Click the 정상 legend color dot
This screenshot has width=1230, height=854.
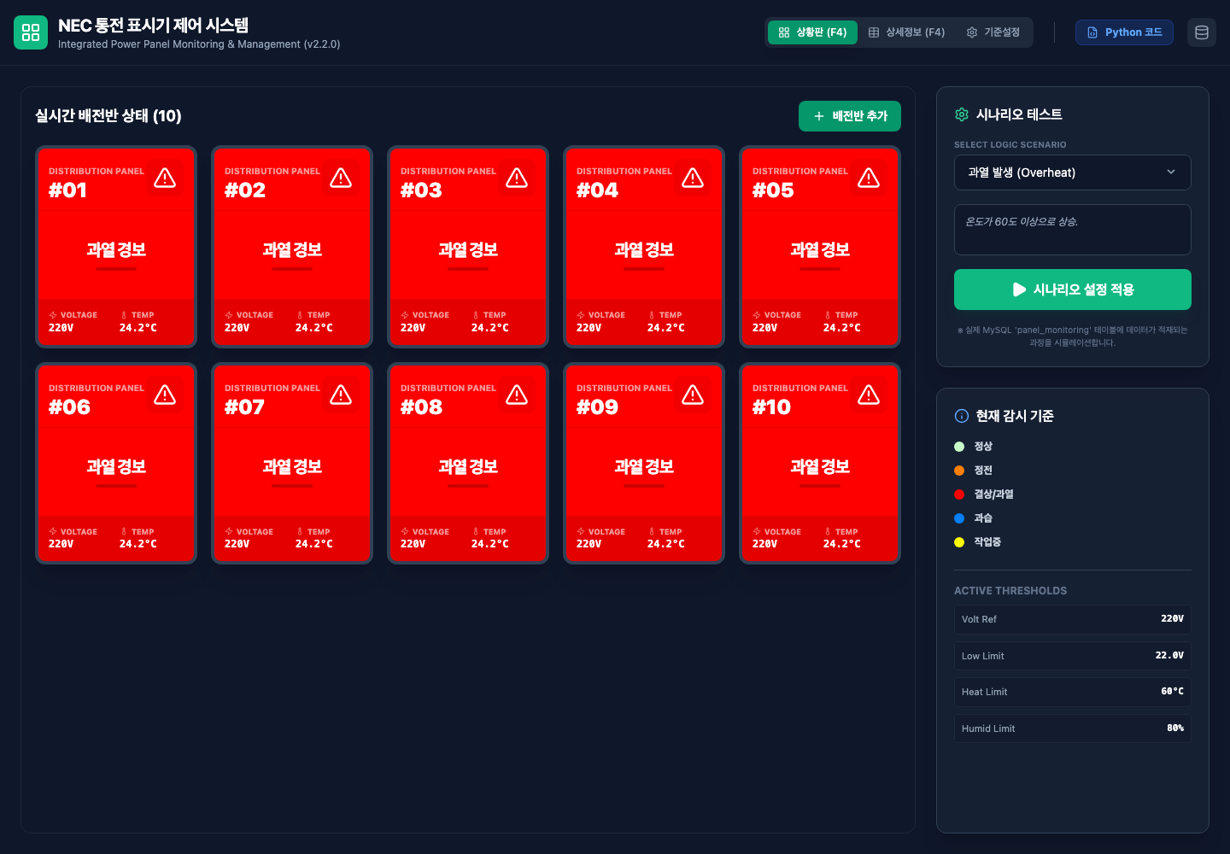959,447
